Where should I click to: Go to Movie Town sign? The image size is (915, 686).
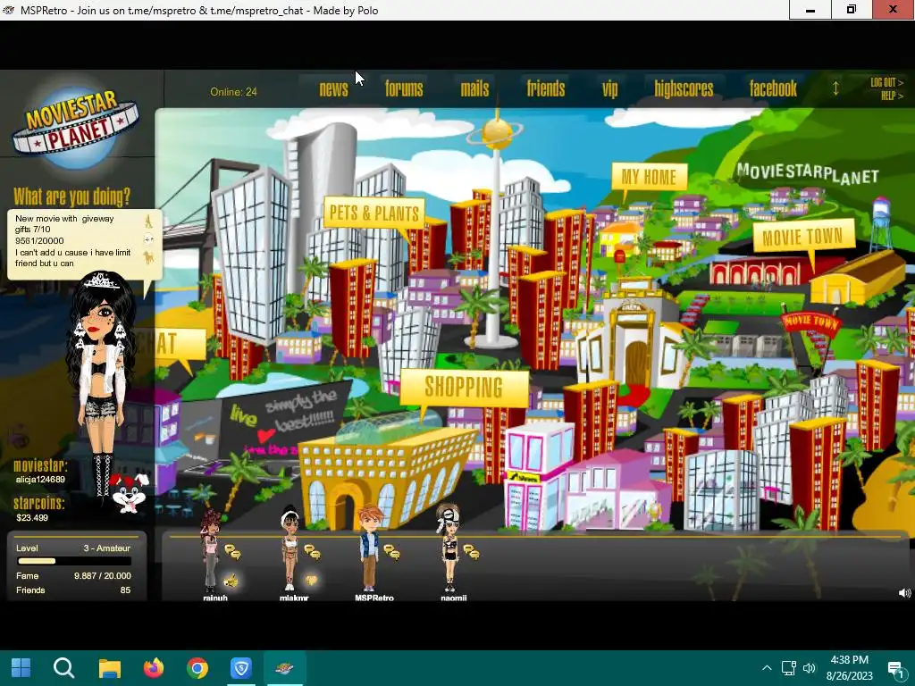click(x=803, y=236)
